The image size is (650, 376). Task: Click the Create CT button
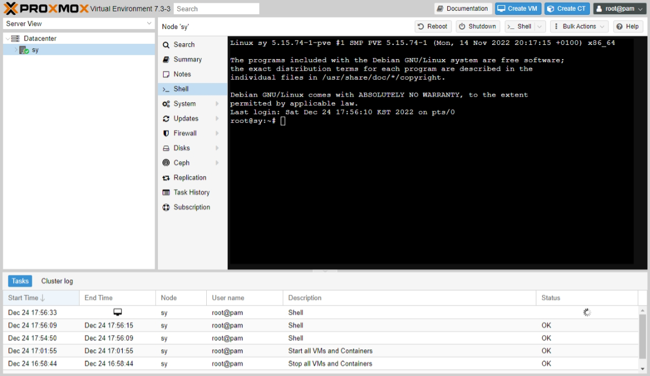(567, 9)
